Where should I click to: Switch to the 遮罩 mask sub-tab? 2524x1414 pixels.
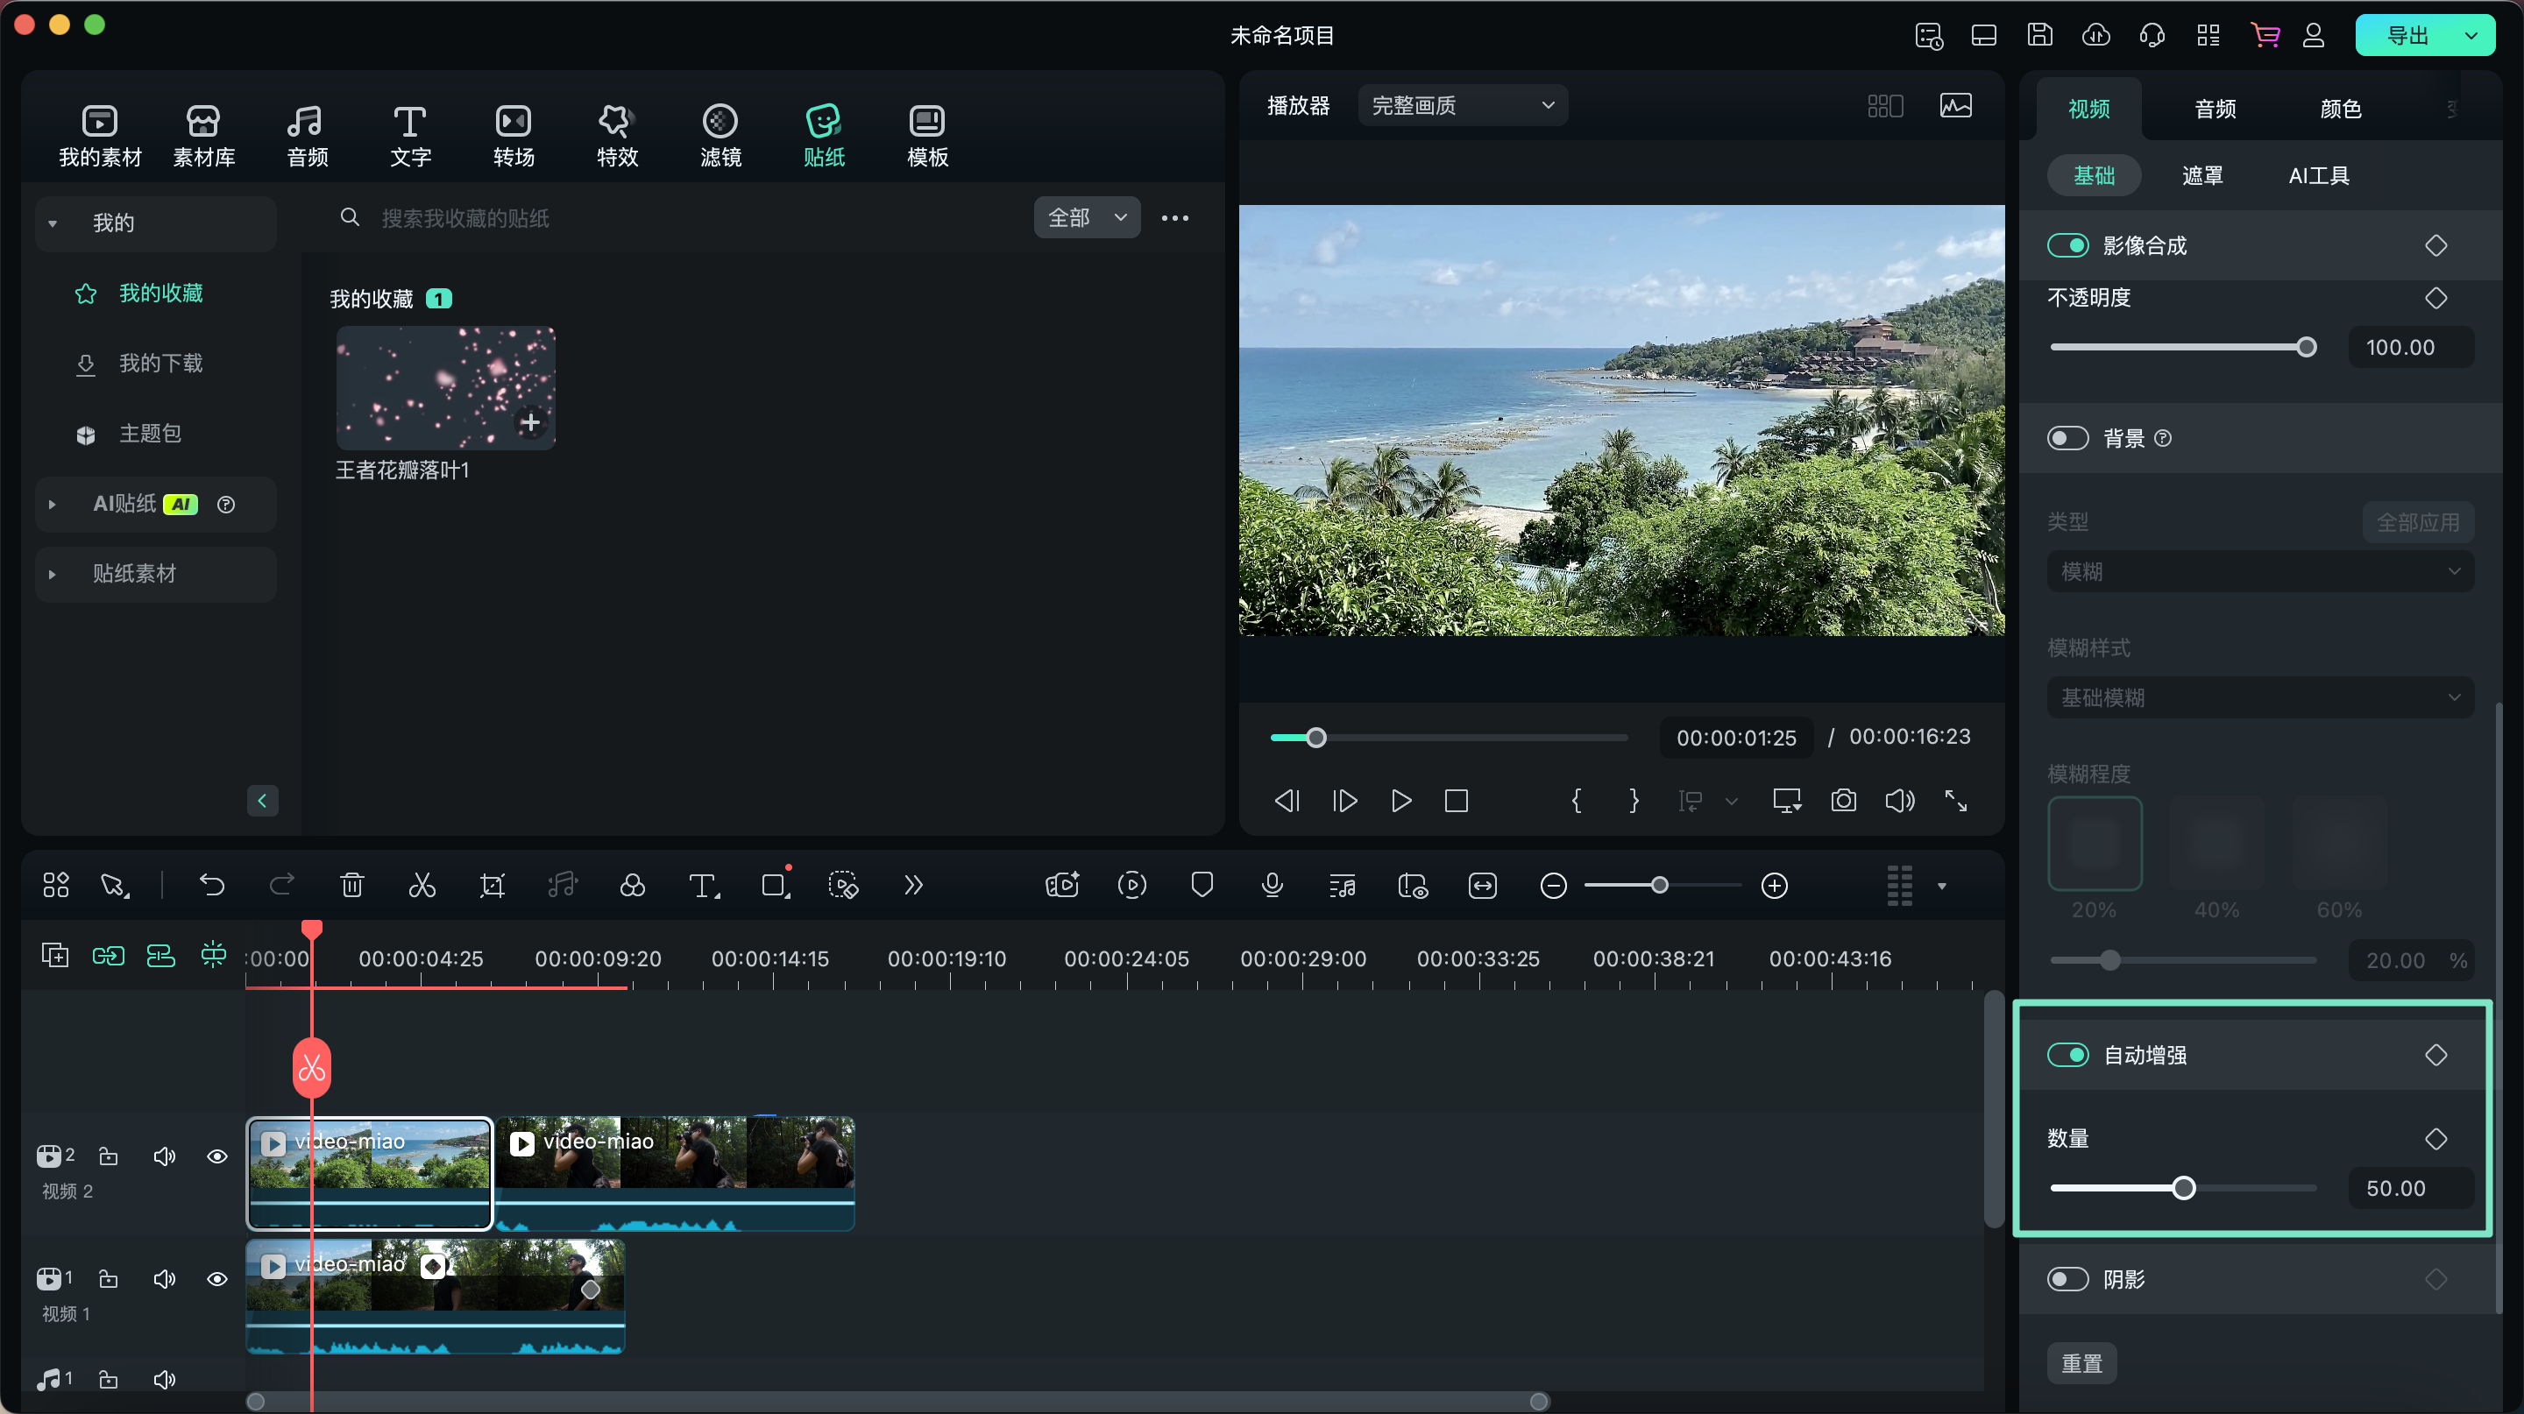(x=2201, y=176)
